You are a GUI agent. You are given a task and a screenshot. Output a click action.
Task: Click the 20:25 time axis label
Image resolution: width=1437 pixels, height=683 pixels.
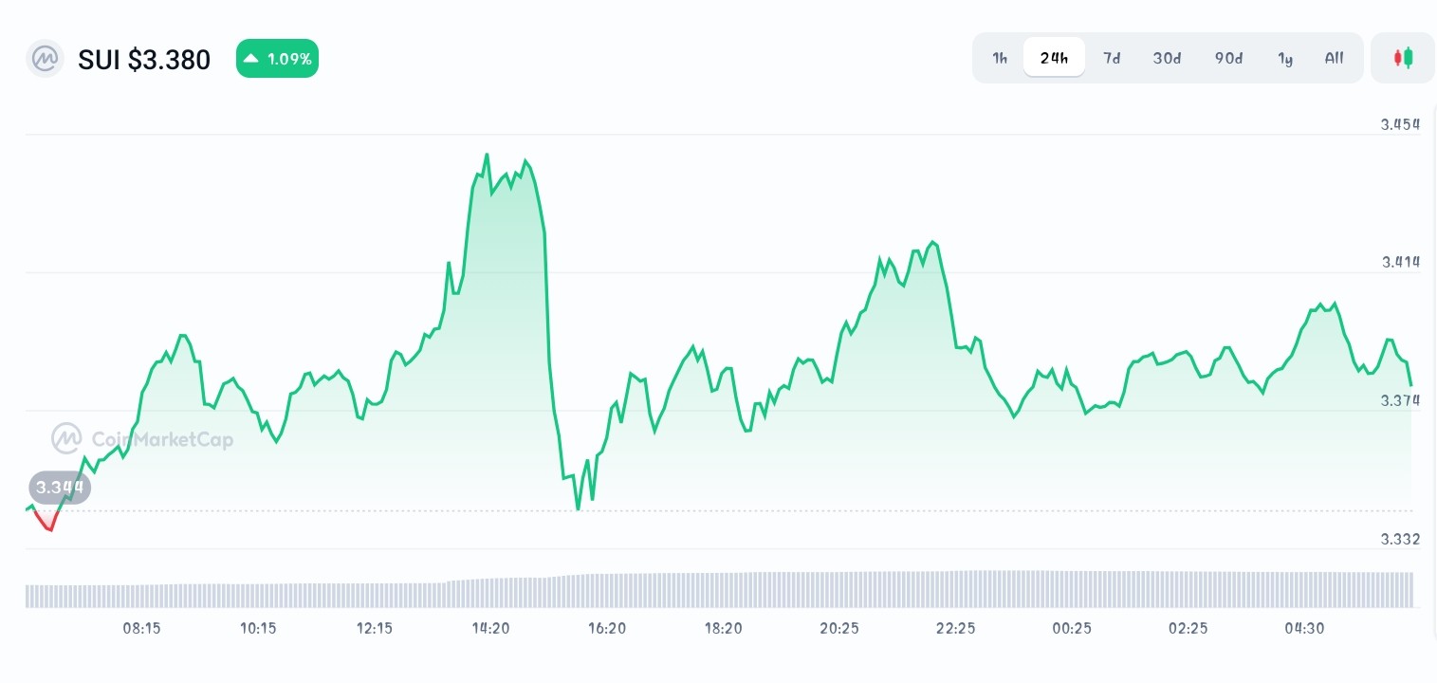tap(839, 628)
